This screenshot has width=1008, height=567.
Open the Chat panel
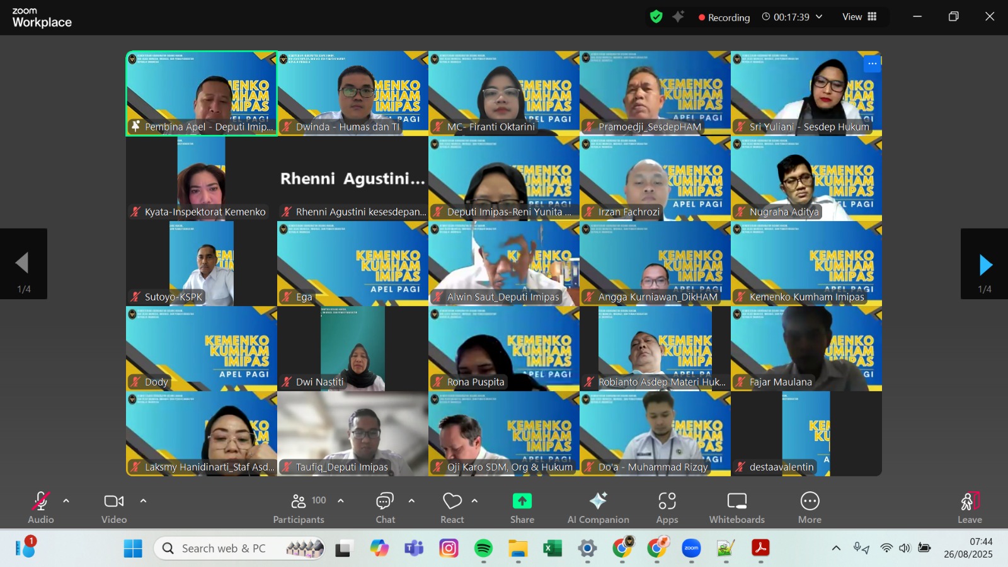[x=385, y=508]
